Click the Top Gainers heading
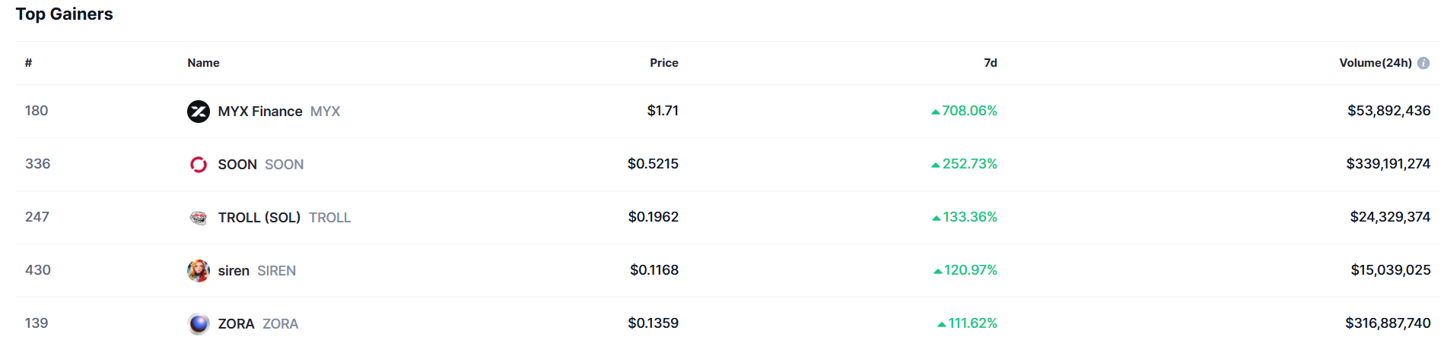Viewport: 1444px width, 343px height. [x=65, y=14]
